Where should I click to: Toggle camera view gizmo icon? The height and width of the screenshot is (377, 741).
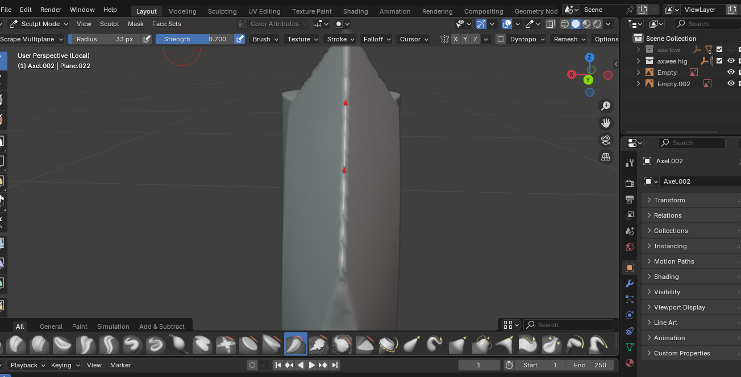606,140
